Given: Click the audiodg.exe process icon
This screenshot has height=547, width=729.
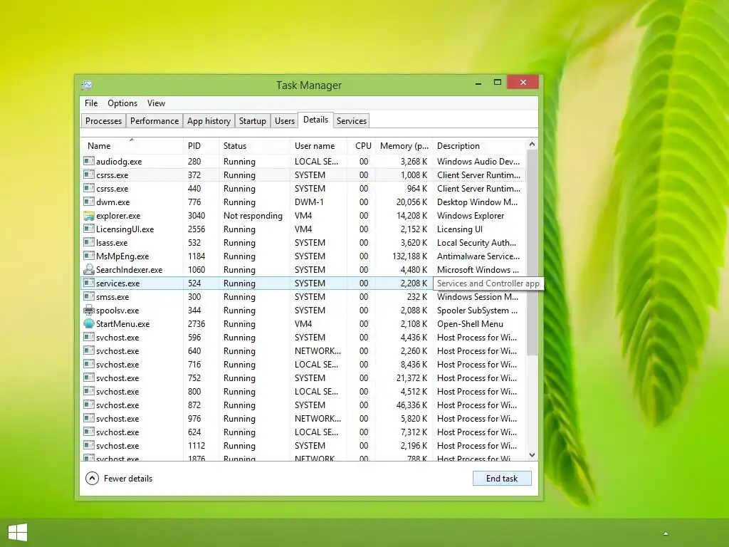Looking at the screenshot, I should (x=89, y=161).
